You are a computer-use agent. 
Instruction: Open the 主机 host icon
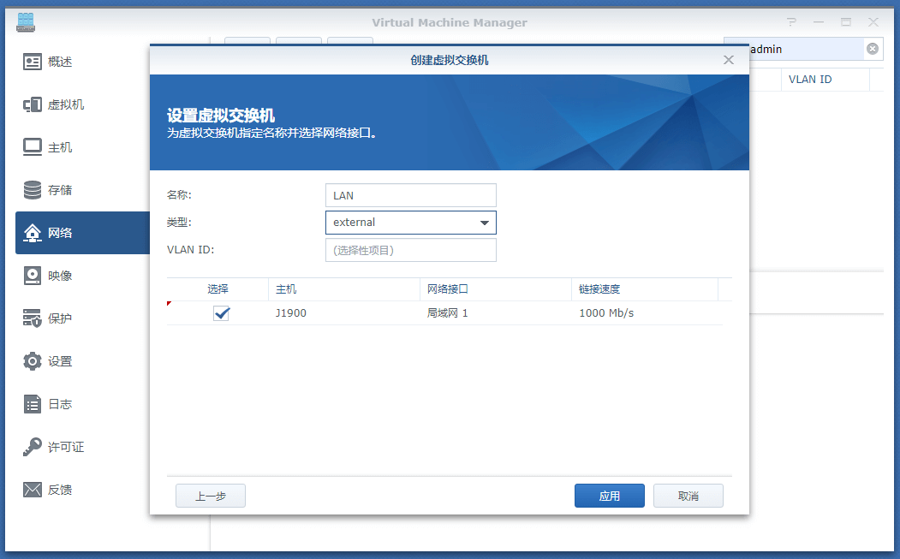33,147
